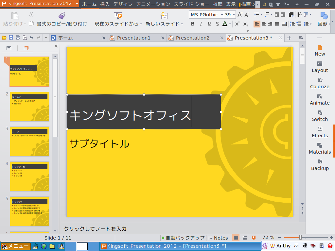Click the Format Painter brush icon

click(x=62, y=15)
